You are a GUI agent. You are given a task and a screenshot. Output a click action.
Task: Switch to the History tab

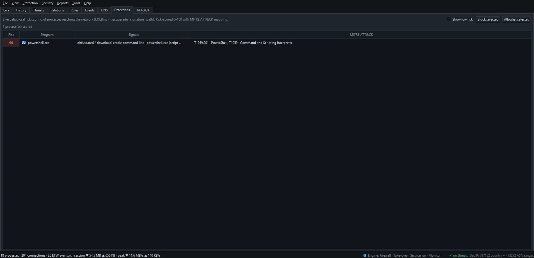pos(21,10)
